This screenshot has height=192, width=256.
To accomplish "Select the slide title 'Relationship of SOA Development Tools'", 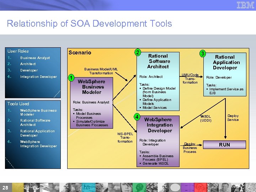I will [x=90, y=23].
